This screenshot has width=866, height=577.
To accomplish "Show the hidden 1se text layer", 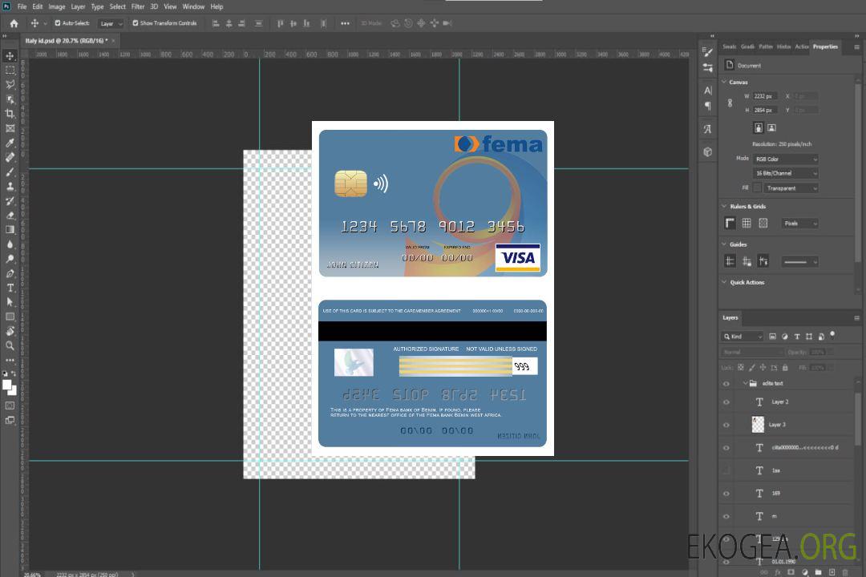I will (x=726, y=470).
